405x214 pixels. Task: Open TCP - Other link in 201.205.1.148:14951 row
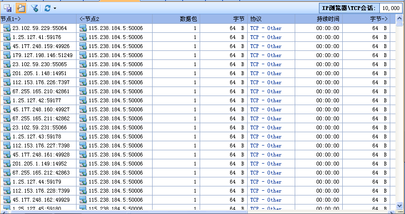[266, 73]
